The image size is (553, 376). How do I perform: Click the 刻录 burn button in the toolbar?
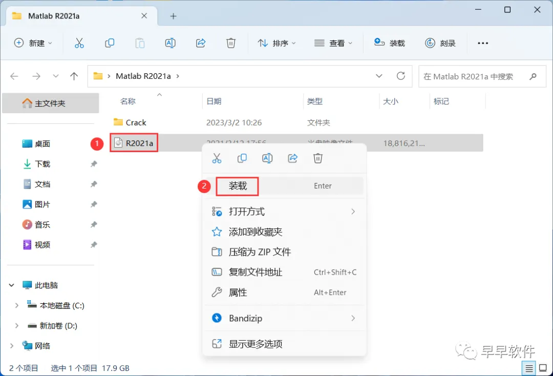tap(440, 43)
